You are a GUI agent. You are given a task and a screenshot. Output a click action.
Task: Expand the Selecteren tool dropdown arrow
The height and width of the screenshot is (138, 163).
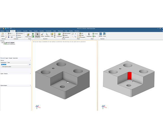coord(37,37)
